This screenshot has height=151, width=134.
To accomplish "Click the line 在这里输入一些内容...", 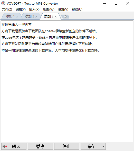I will [18, 25].
